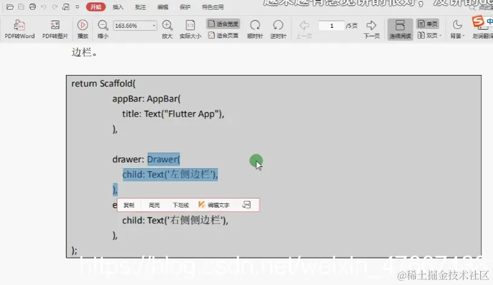This screenshot has width=493, height=285.
Task: Click the line child: Text('左侧边栏'),
Action: click(x=170, y=174)
